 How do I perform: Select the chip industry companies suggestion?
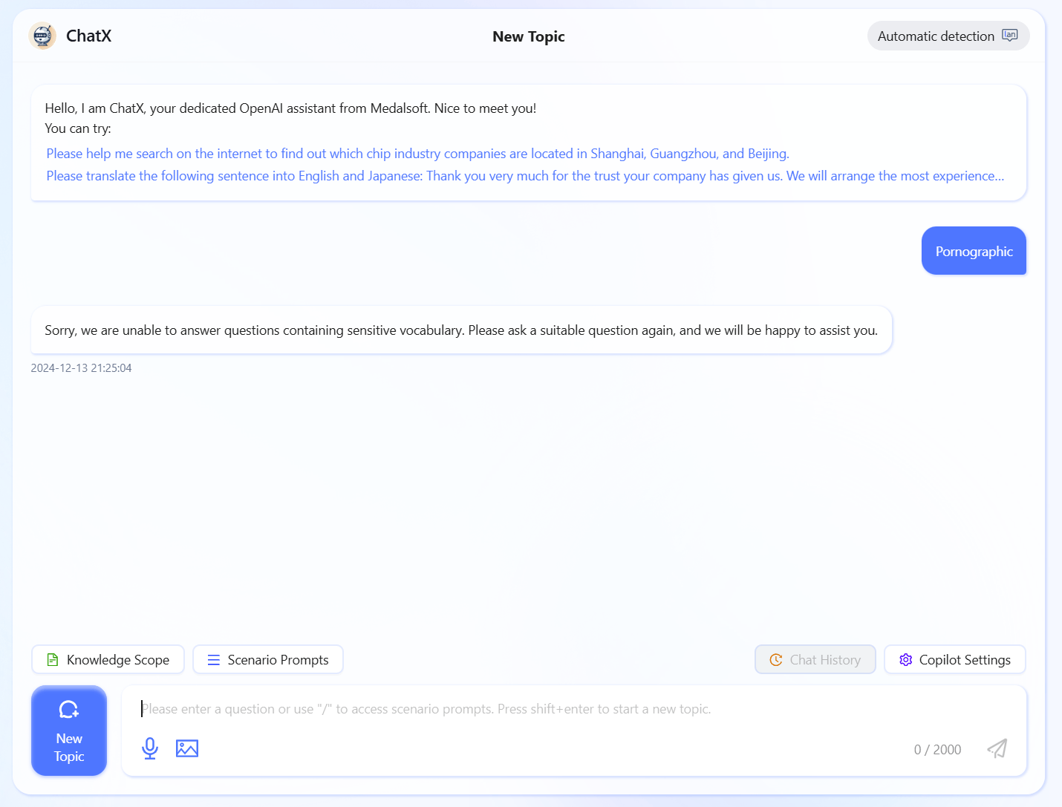point(417,154)
